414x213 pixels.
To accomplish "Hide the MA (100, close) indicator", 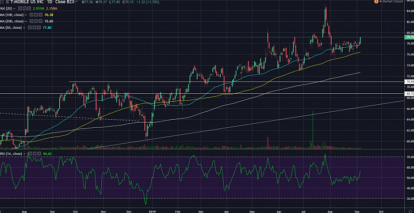I will click(x=32, y=15).
